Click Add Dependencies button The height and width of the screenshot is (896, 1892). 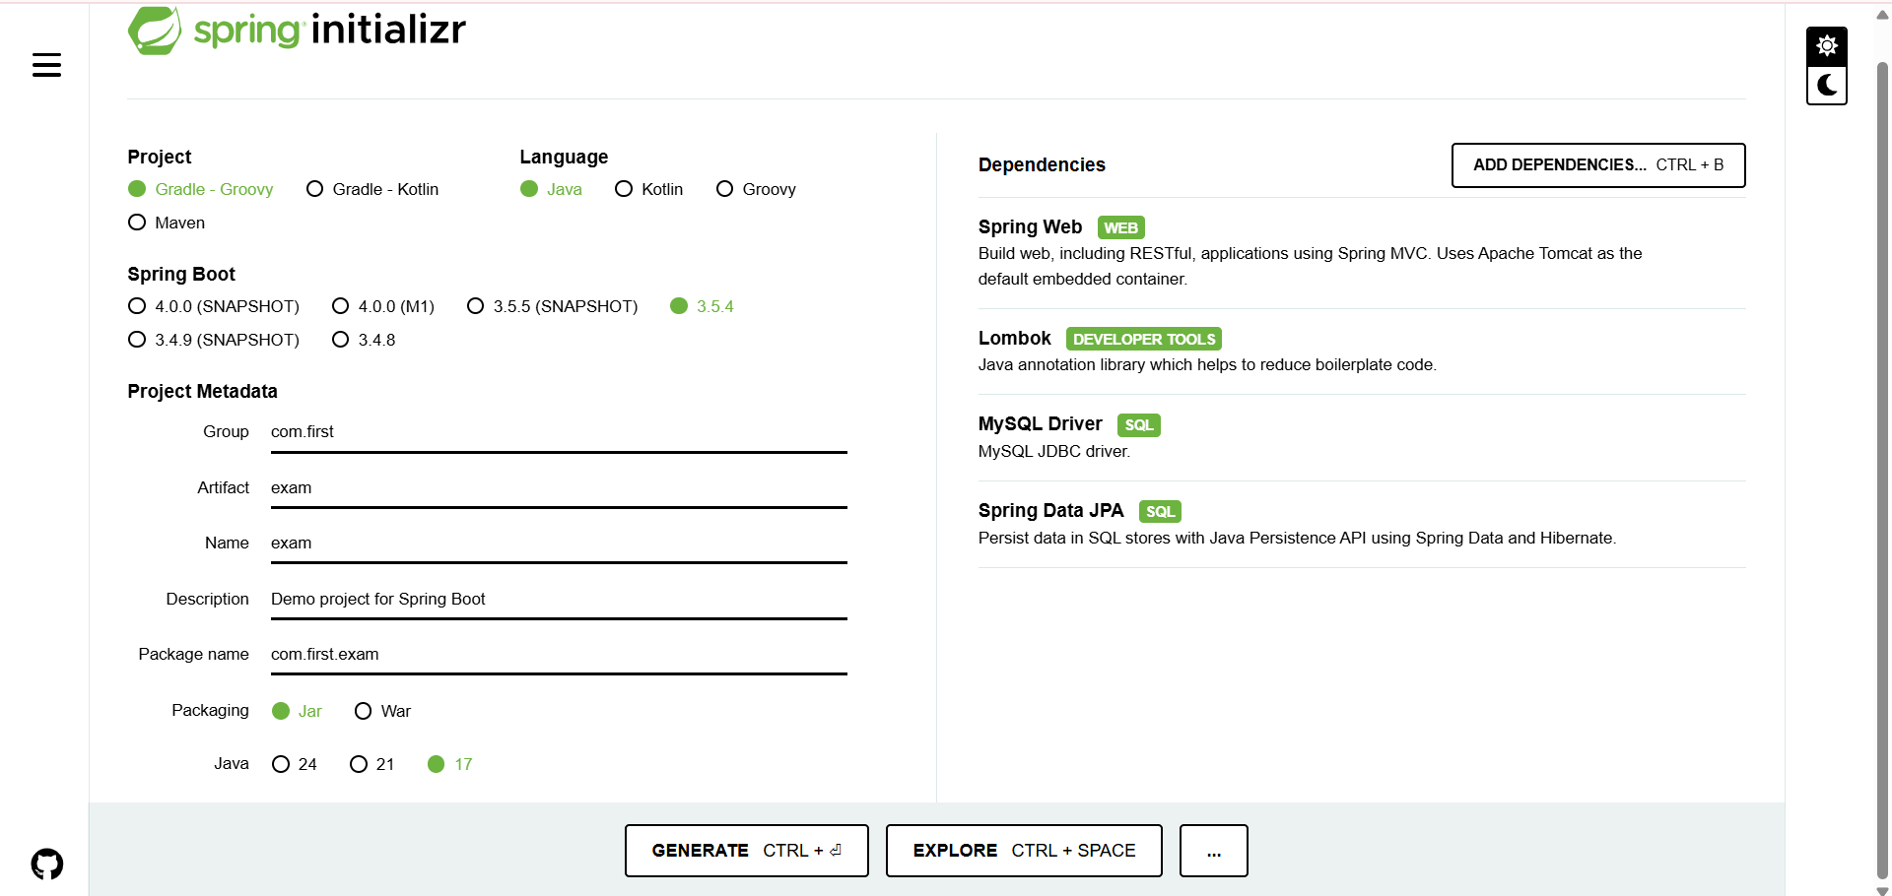coord(1598,165)
